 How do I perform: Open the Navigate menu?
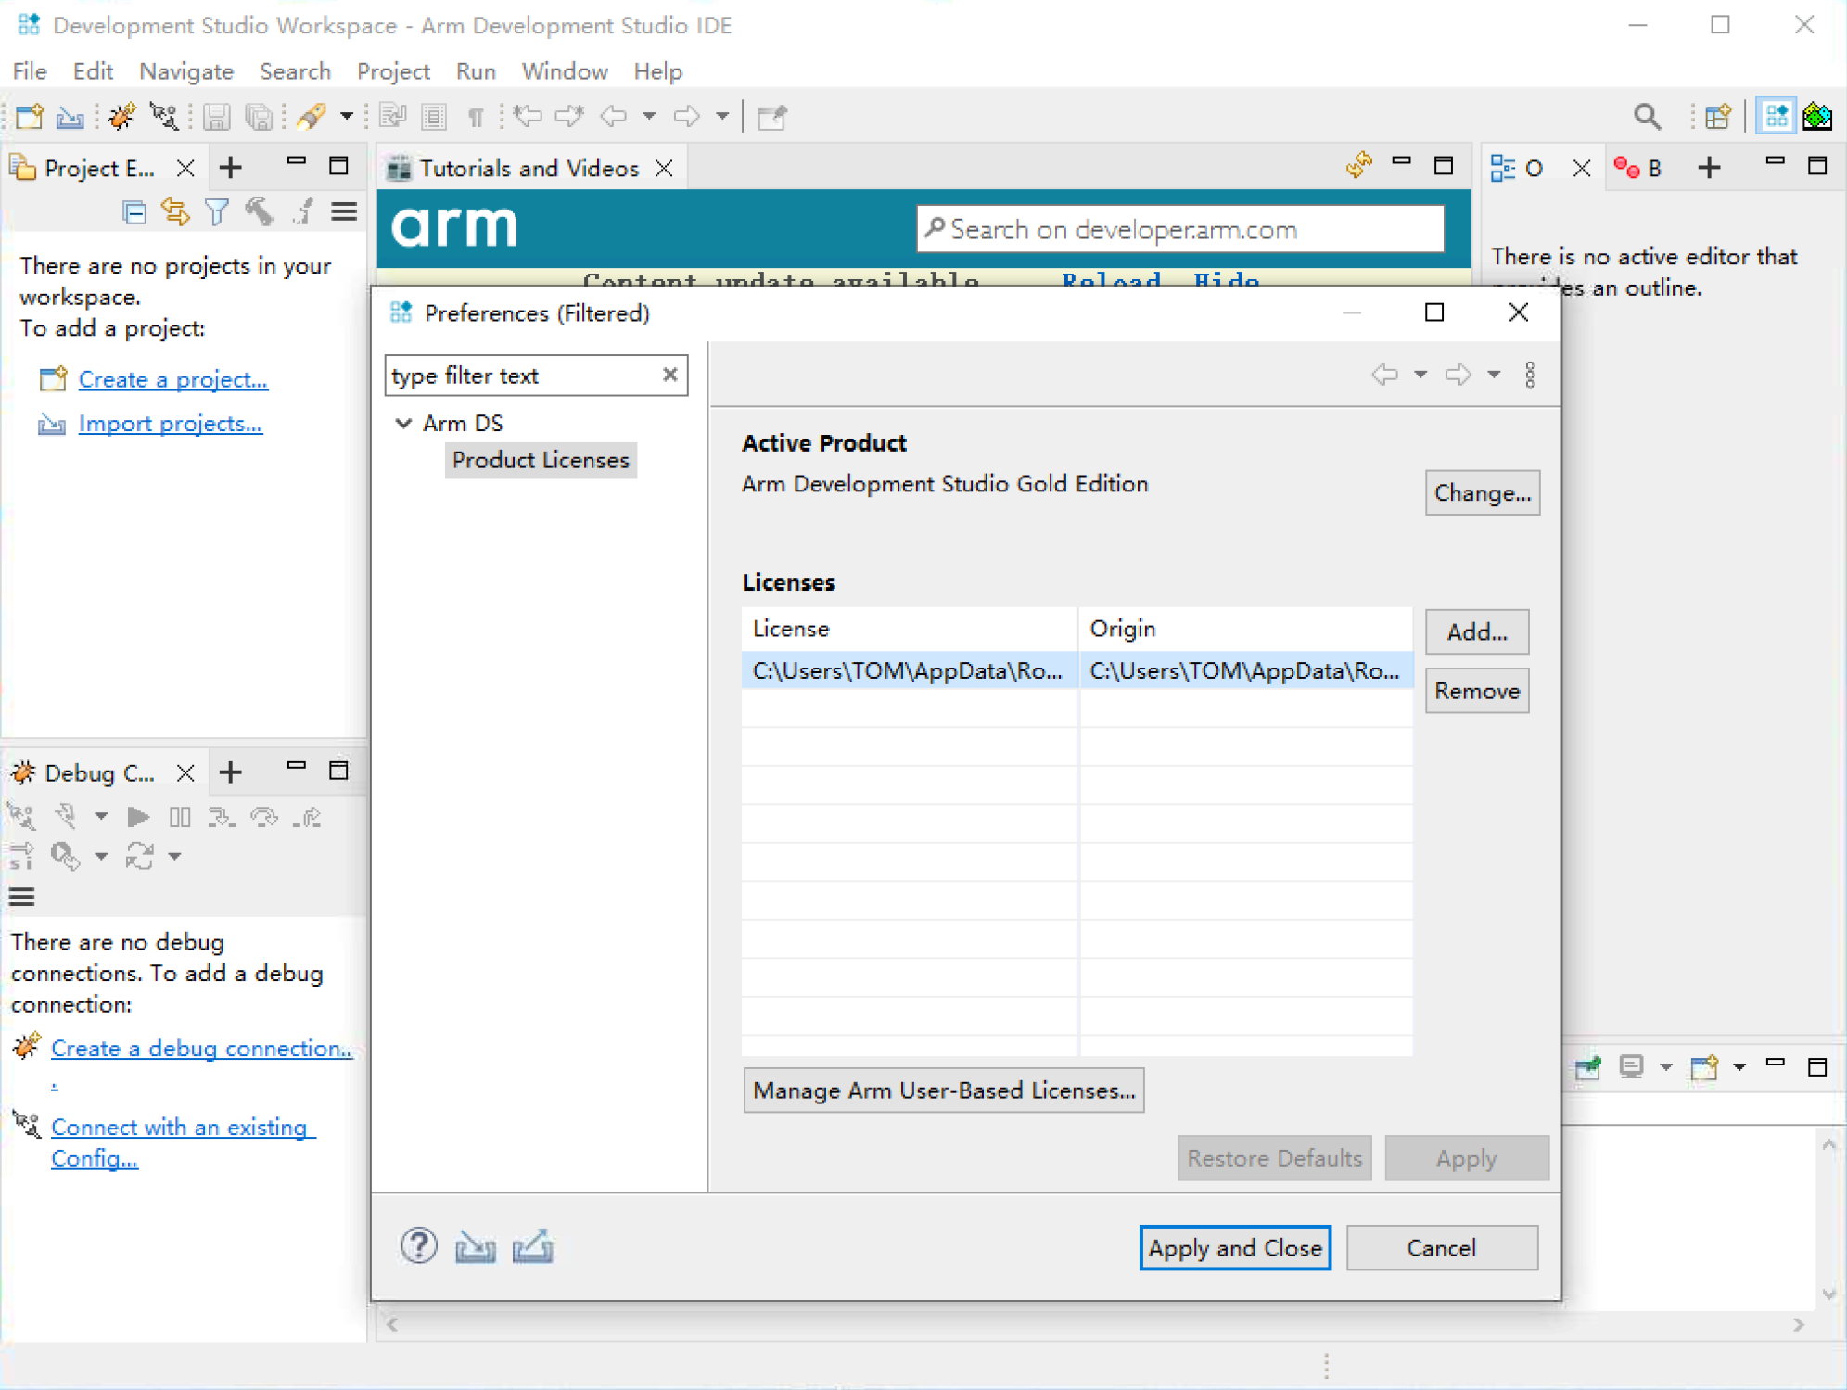(186, 71)
